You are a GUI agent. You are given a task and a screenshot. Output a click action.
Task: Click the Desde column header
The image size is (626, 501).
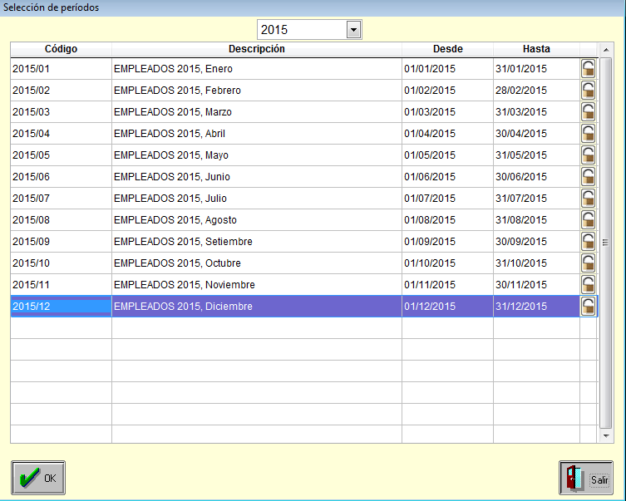coord(447,49)
